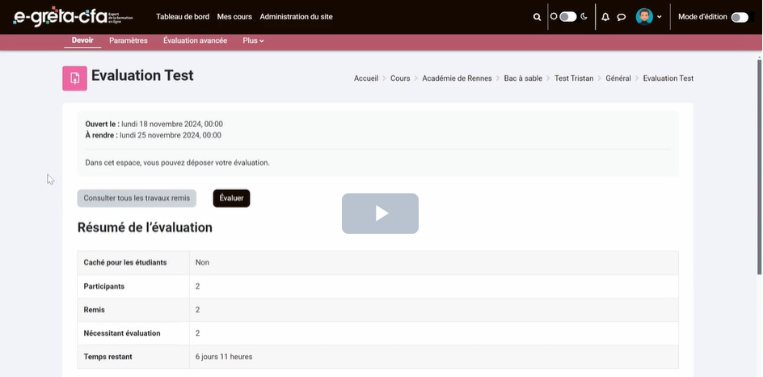This screenshot has width=763, height=377.
Task: Click the e-greta-cfa site logo
Action: 73,17
